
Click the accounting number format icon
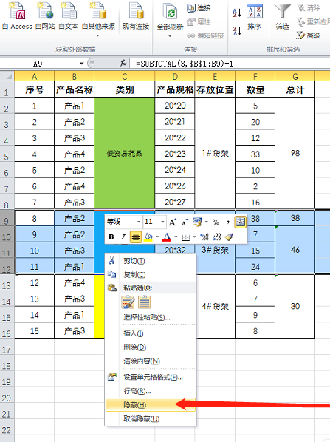(197, 222)
